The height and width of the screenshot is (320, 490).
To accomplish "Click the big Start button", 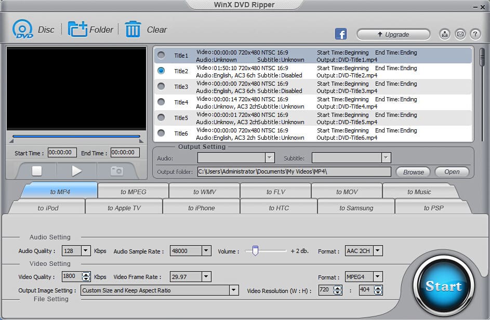I will [443, 286].
